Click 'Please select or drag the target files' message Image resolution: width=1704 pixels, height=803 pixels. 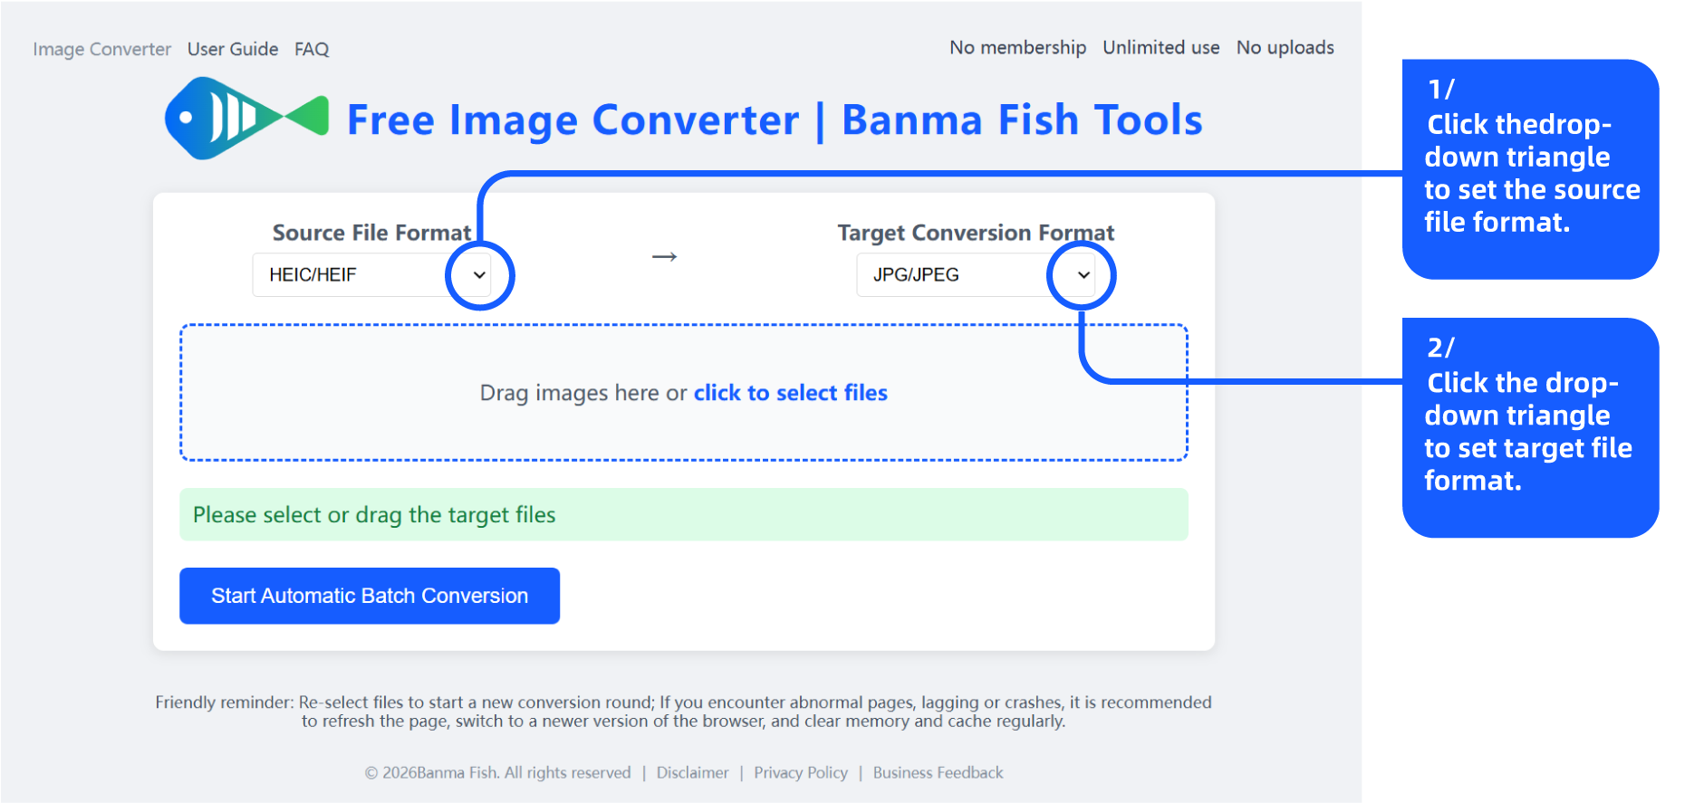click(684, 515)
